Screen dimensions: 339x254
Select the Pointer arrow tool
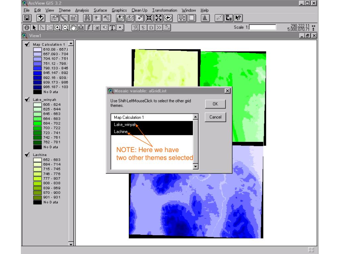point(34,28)
